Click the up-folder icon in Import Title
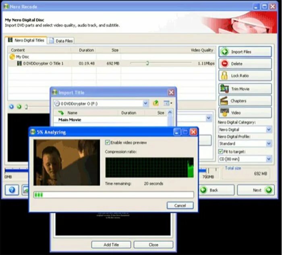Image resolution: width=282 pixels, height=255 pixels. coord(156,103)
